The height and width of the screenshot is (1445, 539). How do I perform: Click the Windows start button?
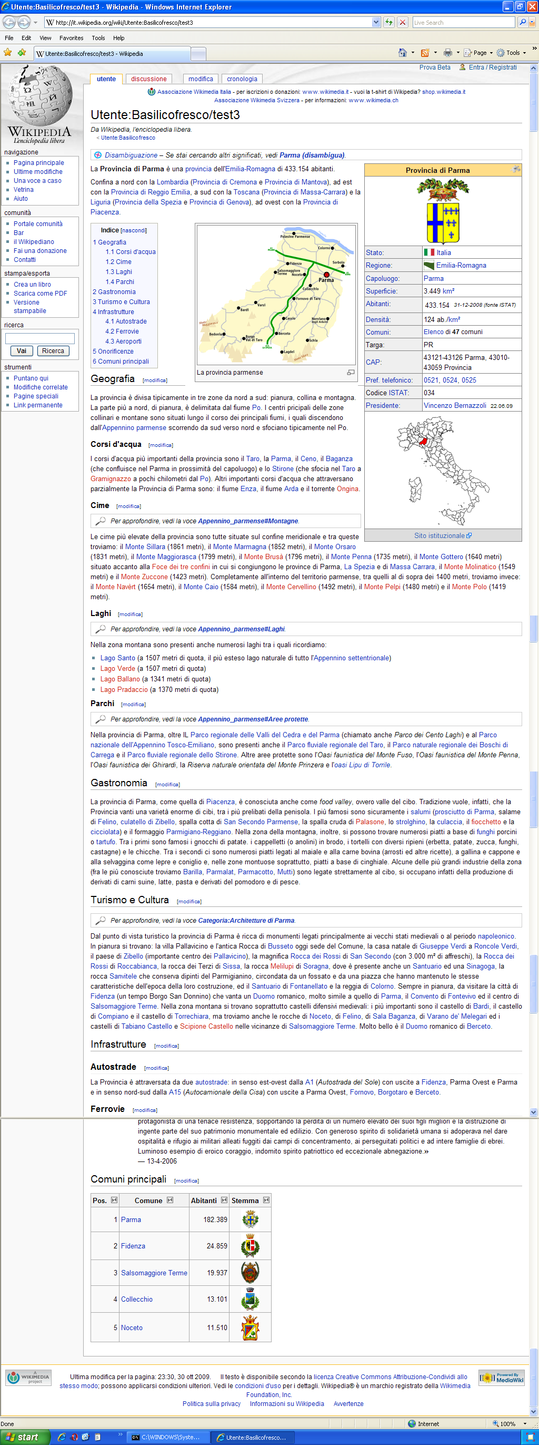click(x=25, y=1437)
